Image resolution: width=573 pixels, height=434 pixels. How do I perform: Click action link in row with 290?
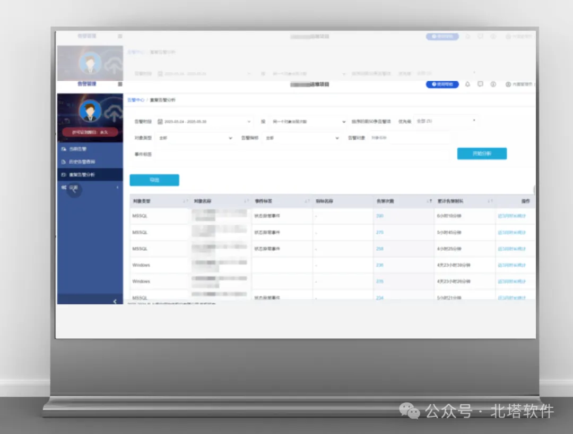click(511, 216)
